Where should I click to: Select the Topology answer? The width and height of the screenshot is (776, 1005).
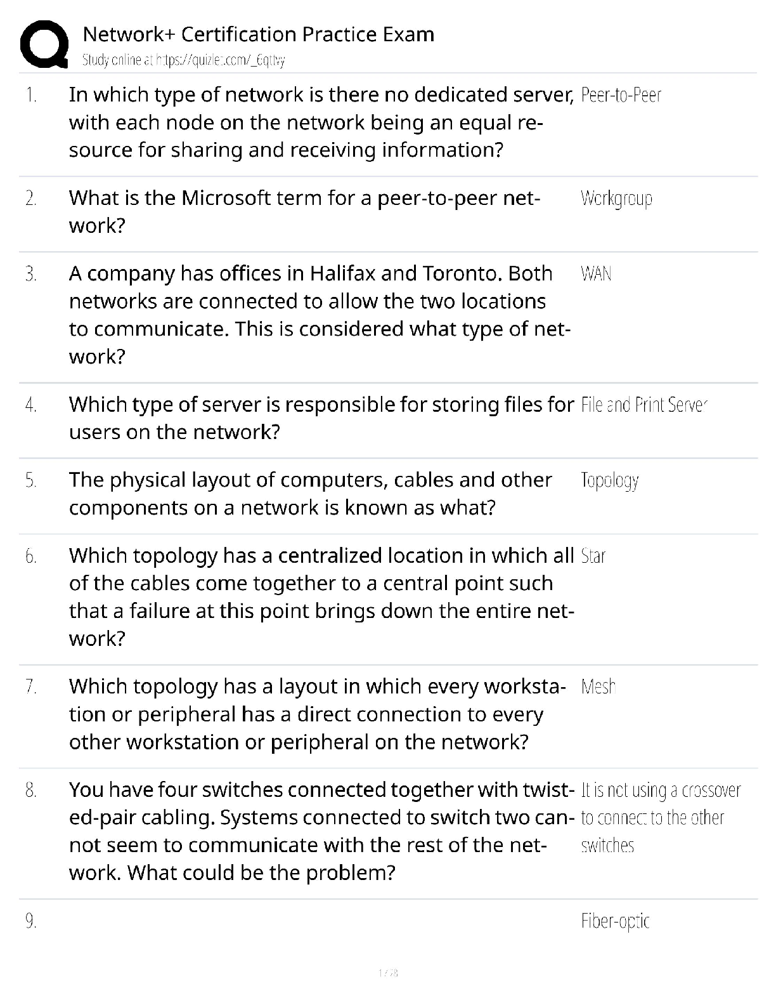tap(609, 481)
